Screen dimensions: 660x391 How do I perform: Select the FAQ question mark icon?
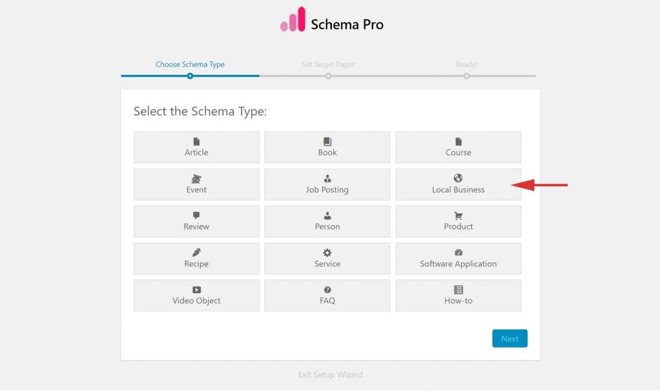pos(327,290)
